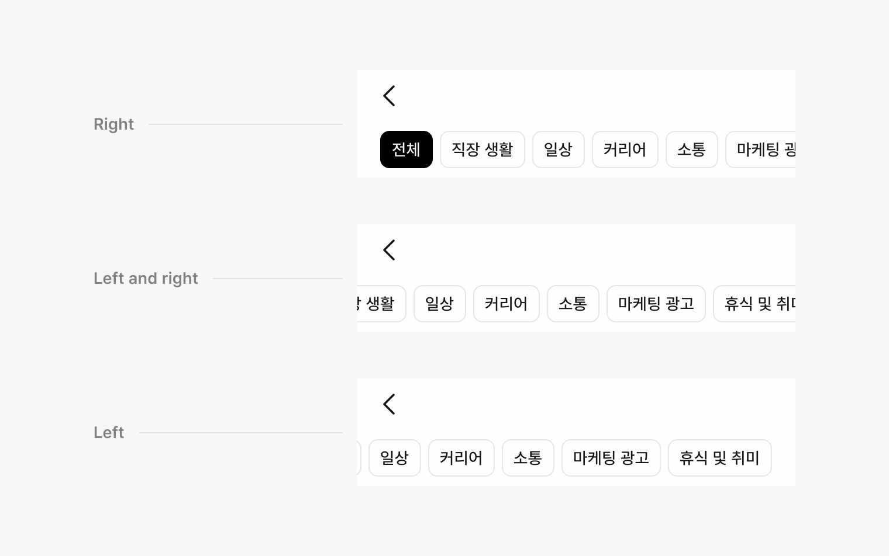Tap 커리어 chip in the Right example row
The image size is (889, 556).
click(x=625, y=150)
